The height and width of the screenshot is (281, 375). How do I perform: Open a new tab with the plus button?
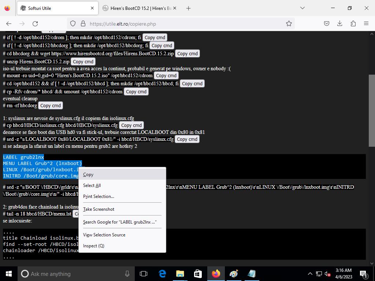tap(188, 8)
